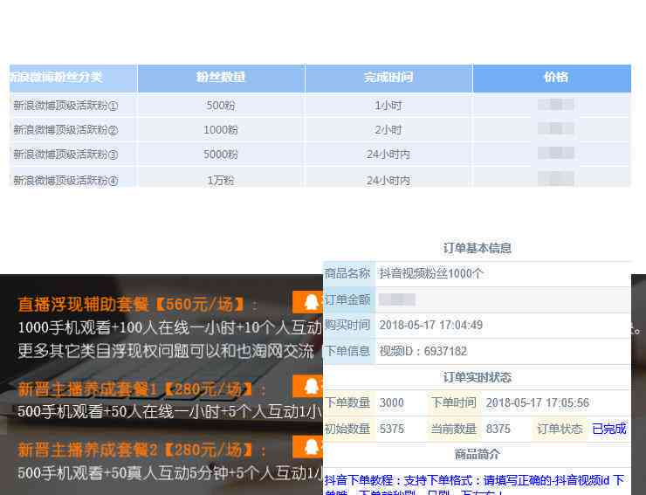Image resolution: width=646 pixels, height=495 pixels.
Task: Click order time 2018-05-17 17:05:56
Action: point(538,402)
